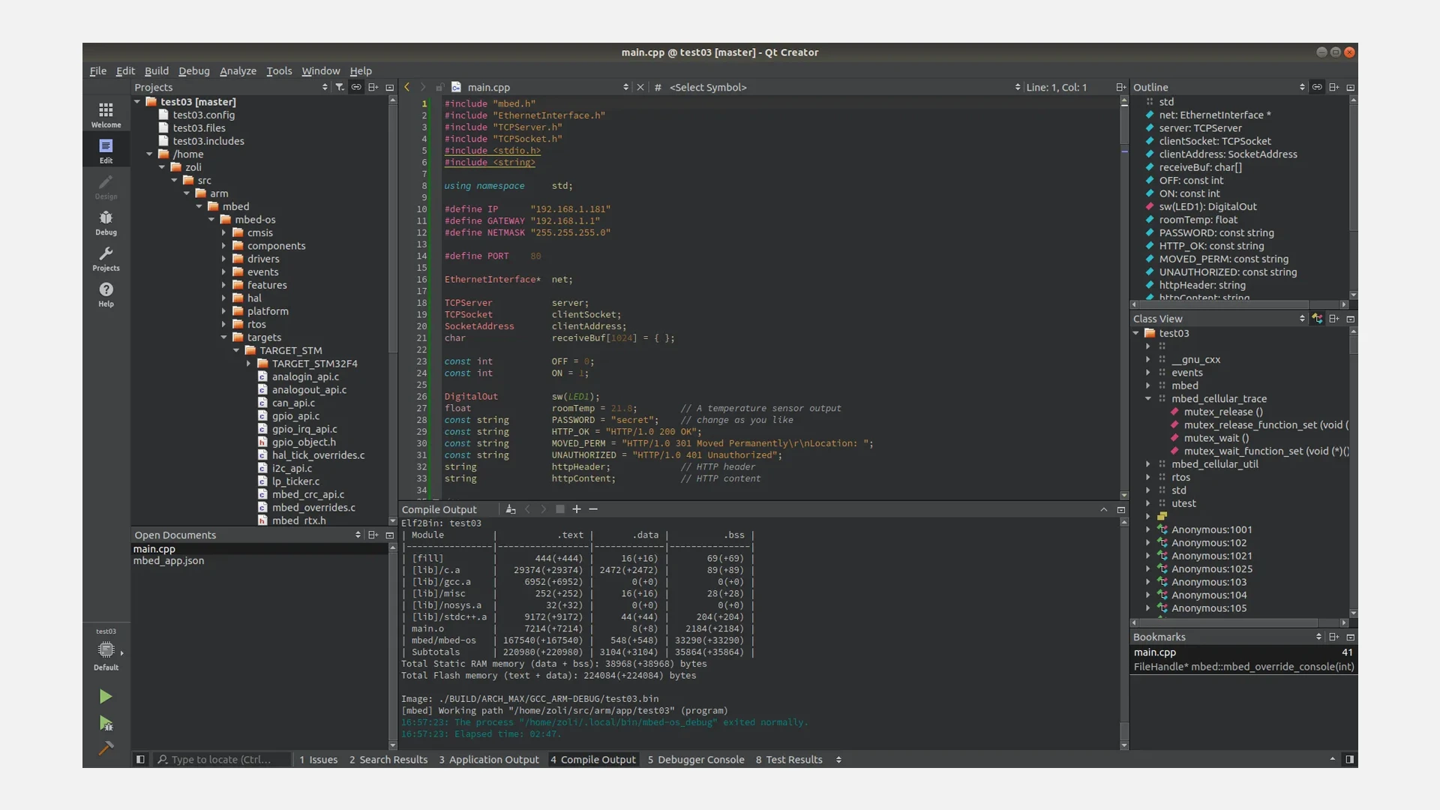Zoom in Compile Output with plus icon

coord(576,509)
